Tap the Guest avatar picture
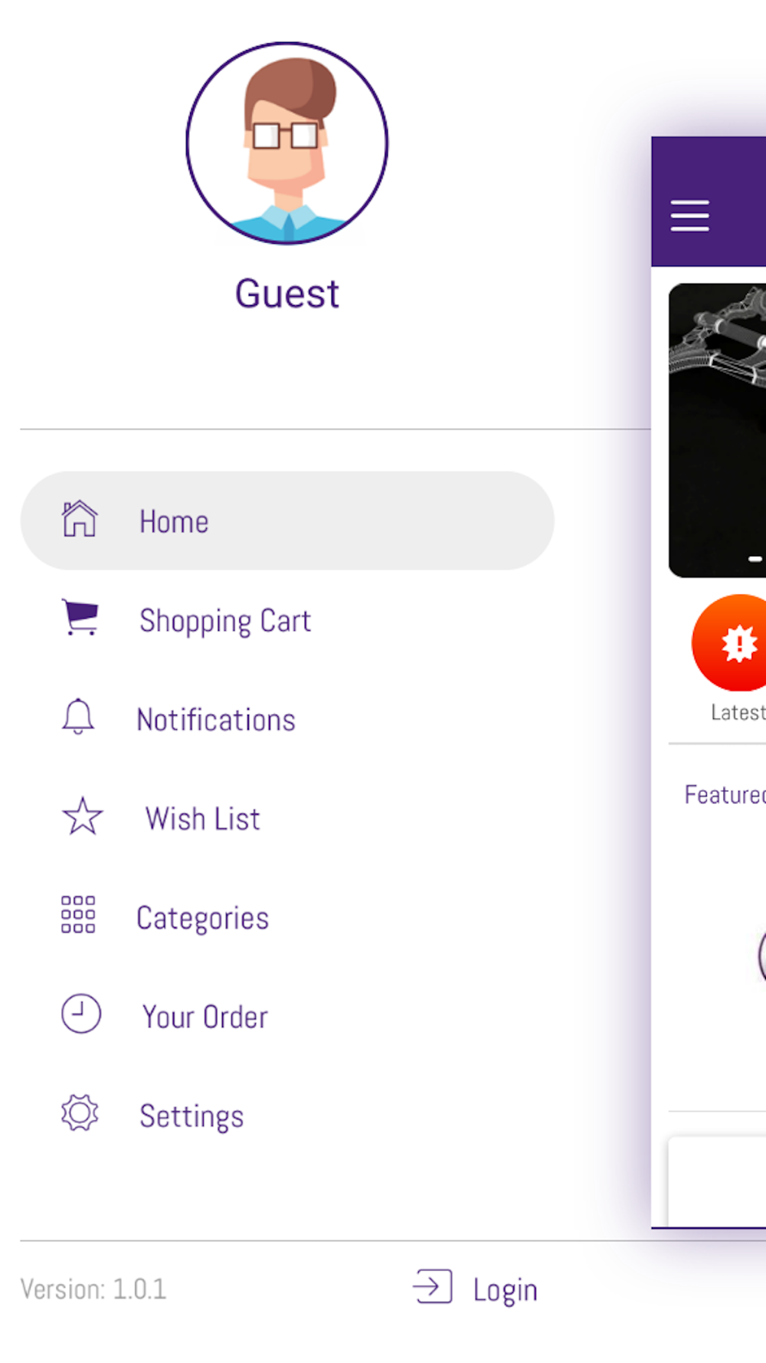The height and width of the screenshot is (1363, 766). [x=287, y=143]
